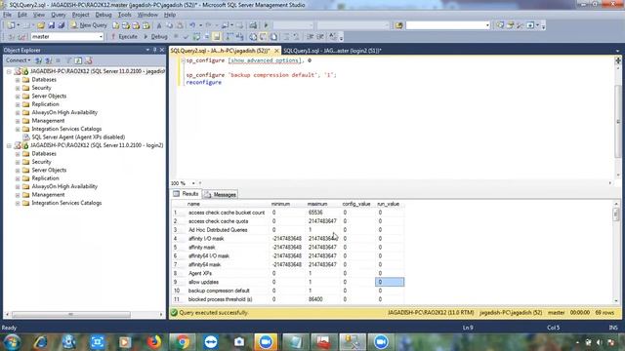Click the Refresh icon in Object Explorer

78,60
